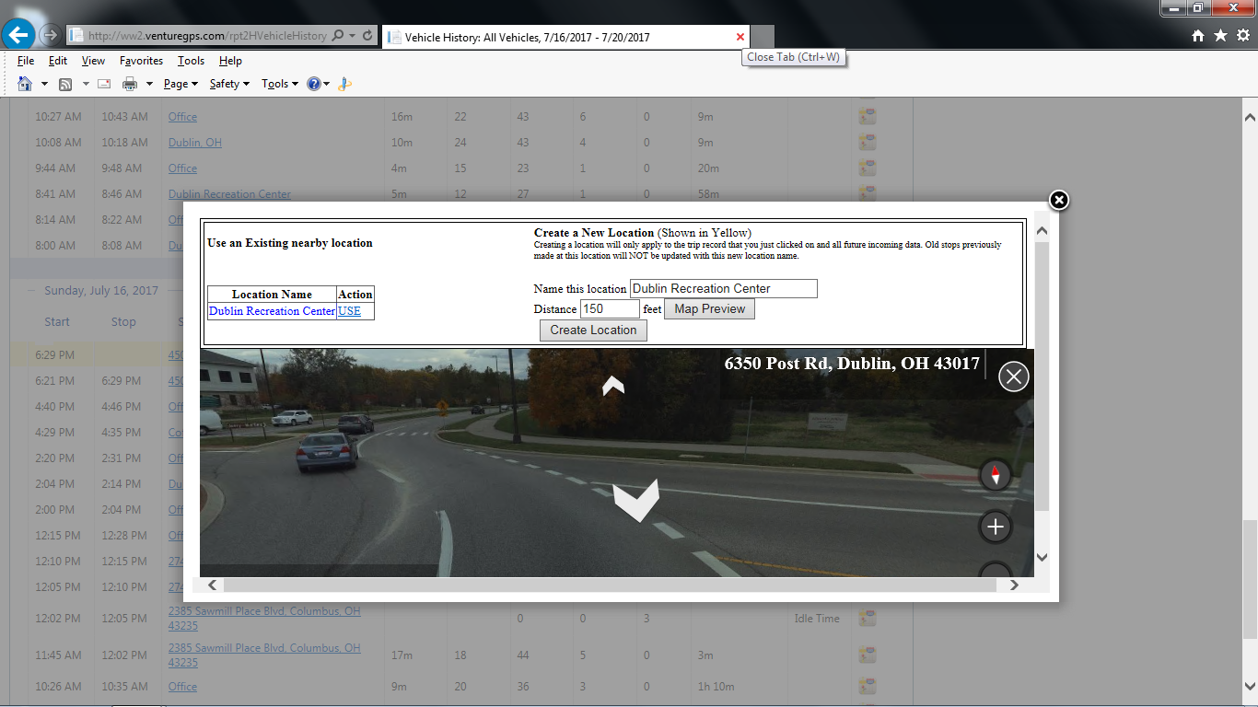Open the View menu
This screenshot has width=1258, height=707.
93,61
